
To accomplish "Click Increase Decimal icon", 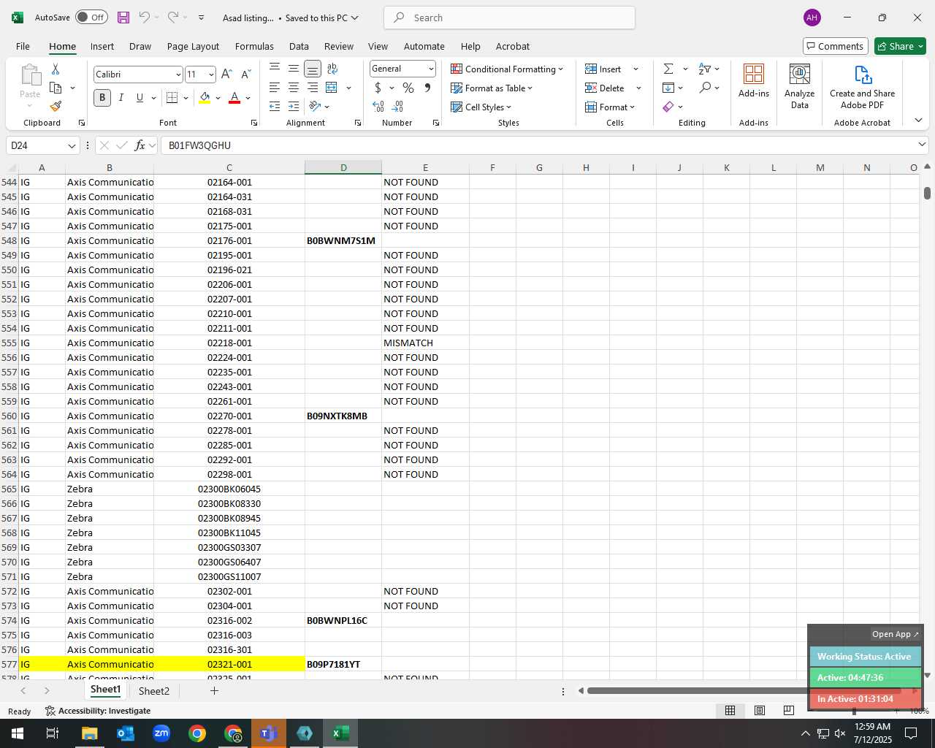I will pos(378,107).
